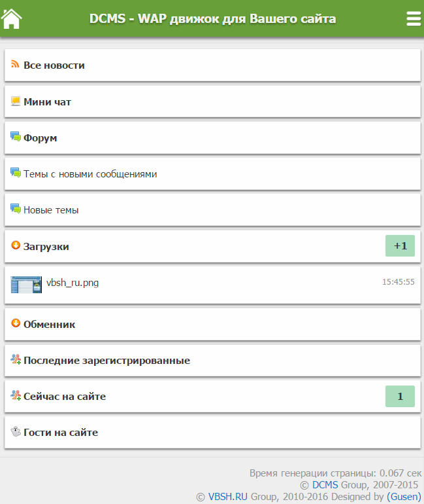Open the hamburger menu icon
The image size is (424, 504).
[414, 19]
